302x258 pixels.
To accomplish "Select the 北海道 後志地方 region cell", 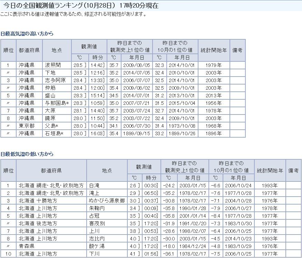I will 38,224.
